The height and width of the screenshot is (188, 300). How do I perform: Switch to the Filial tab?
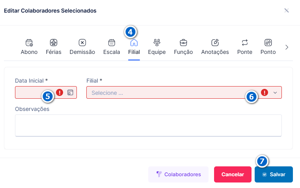click(134, 47)
